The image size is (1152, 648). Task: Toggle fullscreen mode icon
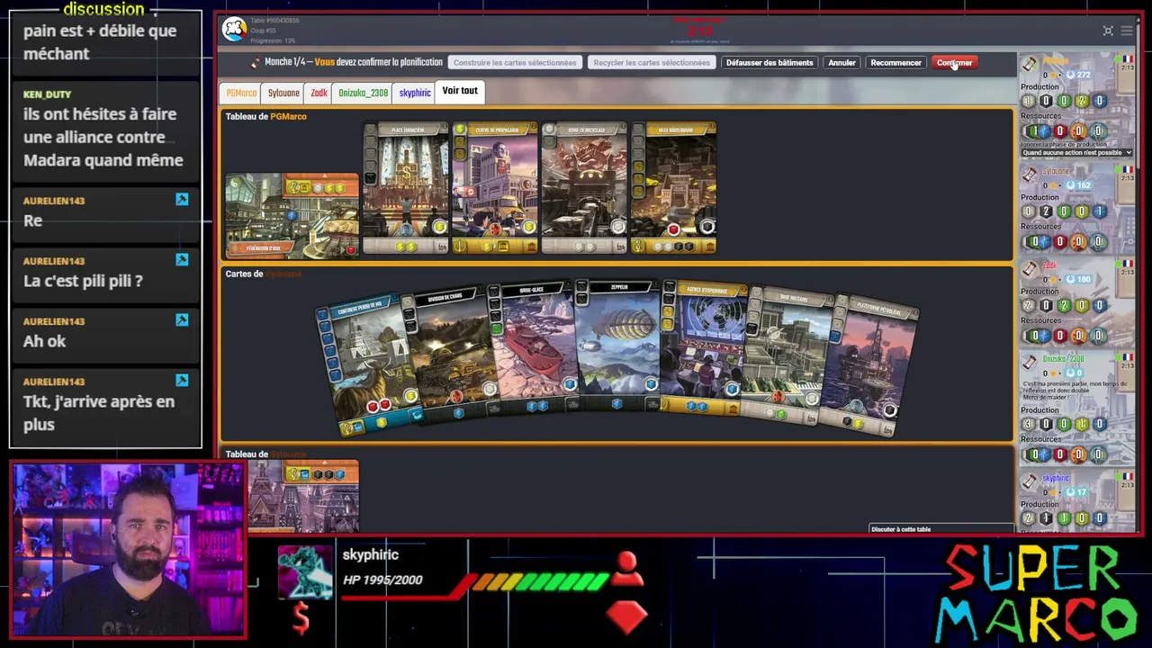[1108, 31]
